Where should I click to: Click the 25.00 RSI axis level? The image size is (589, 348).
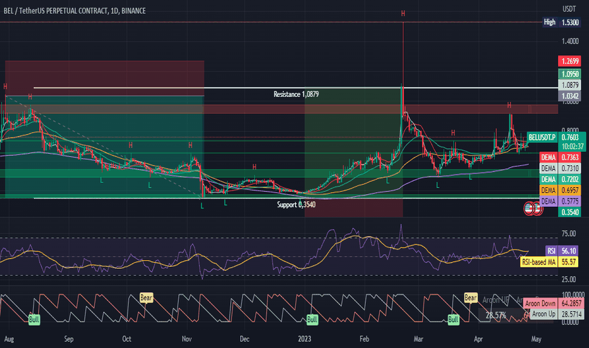point(569,280)
